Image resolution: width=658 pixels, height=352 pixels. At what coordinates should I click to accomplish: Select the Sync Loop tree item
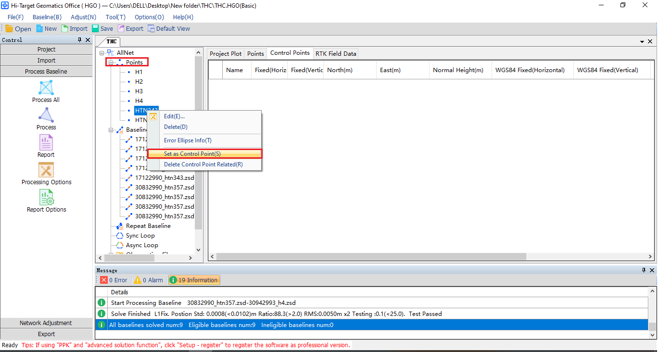pos(140,236)
